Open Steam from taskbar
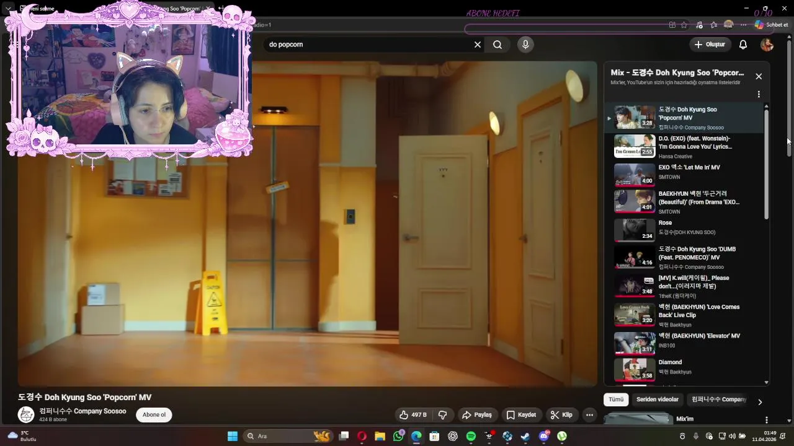The image size is (794, 446). 525,436
